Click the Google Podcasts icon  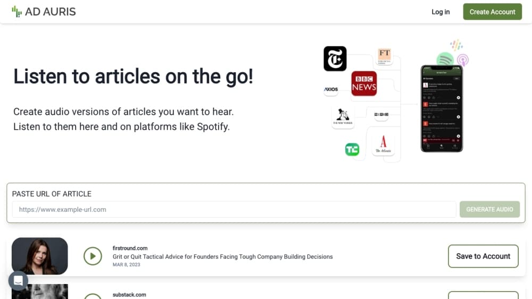tap(456, 45)
